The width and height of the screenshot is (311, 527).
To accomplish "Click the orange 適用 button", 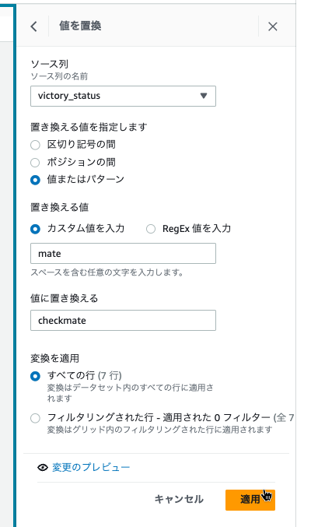I will (x=250, y=500).
